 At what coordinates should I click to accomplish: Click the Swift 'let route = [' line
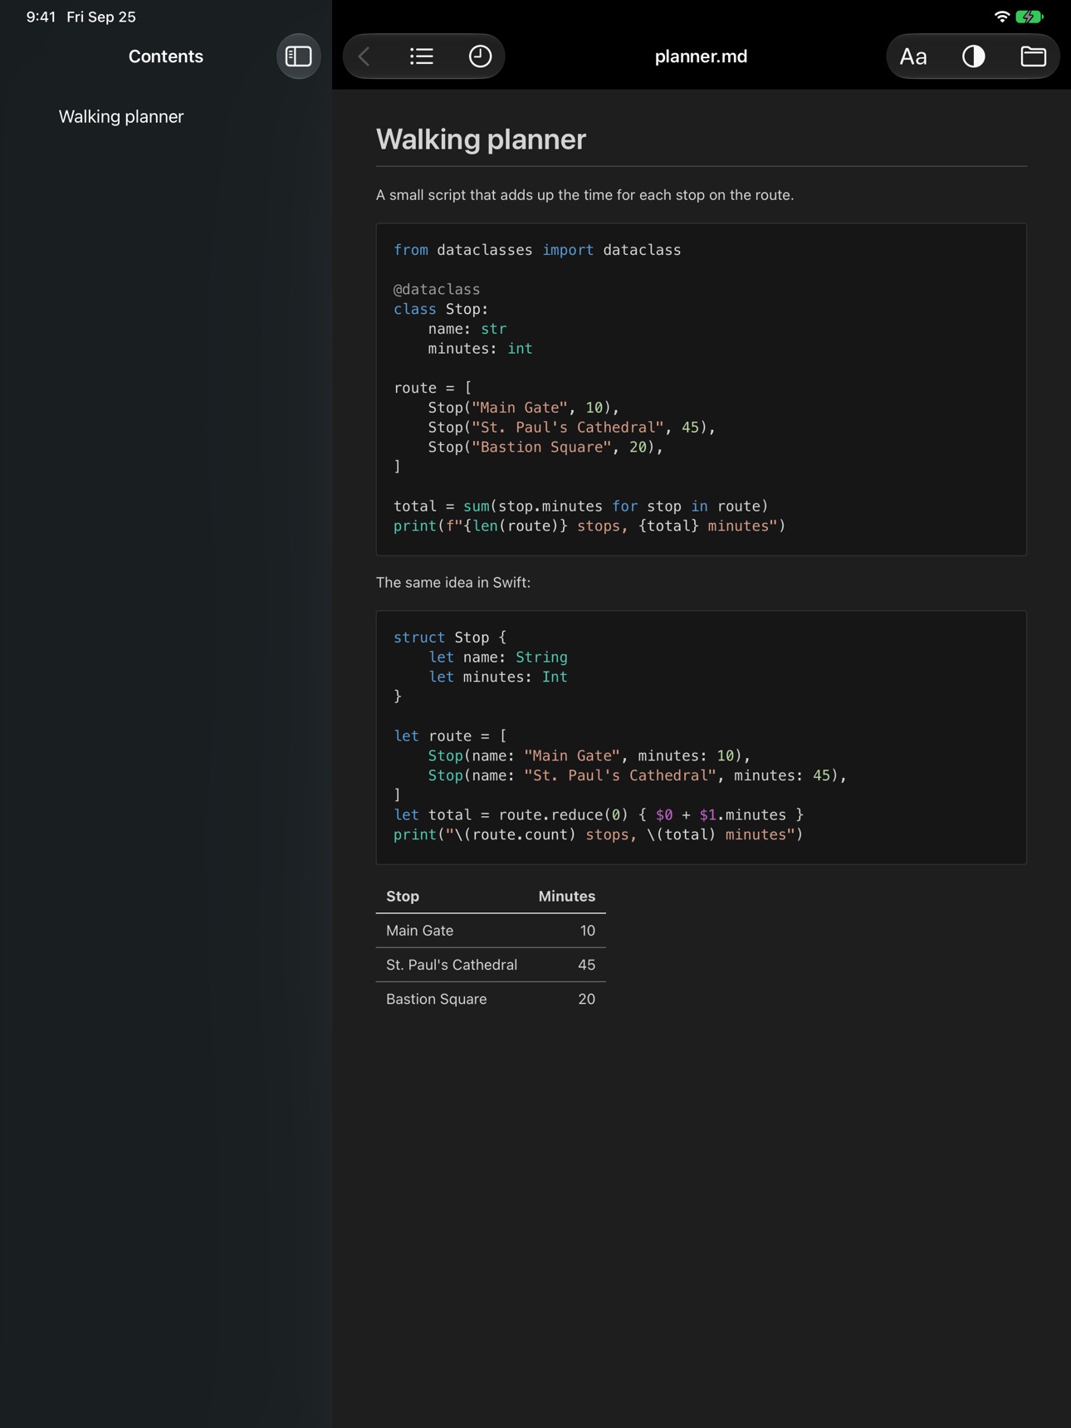click(450, 736)
